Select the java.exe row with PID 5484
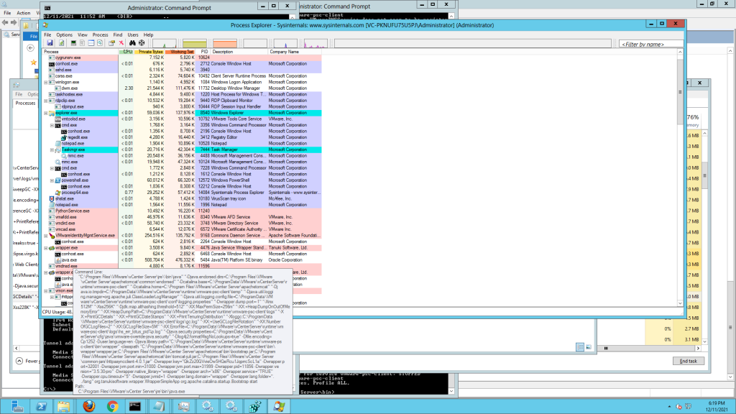This screenshot has height=414, width=736. click(x=182, y=260)
